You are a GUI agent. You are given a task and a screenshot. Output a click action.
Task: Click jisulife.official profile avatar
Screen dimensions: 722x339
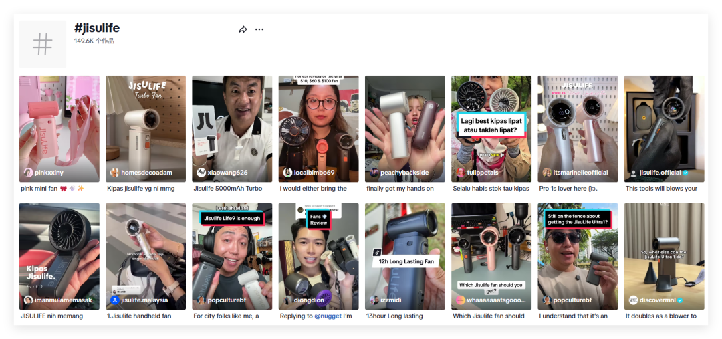pos(633,173)
